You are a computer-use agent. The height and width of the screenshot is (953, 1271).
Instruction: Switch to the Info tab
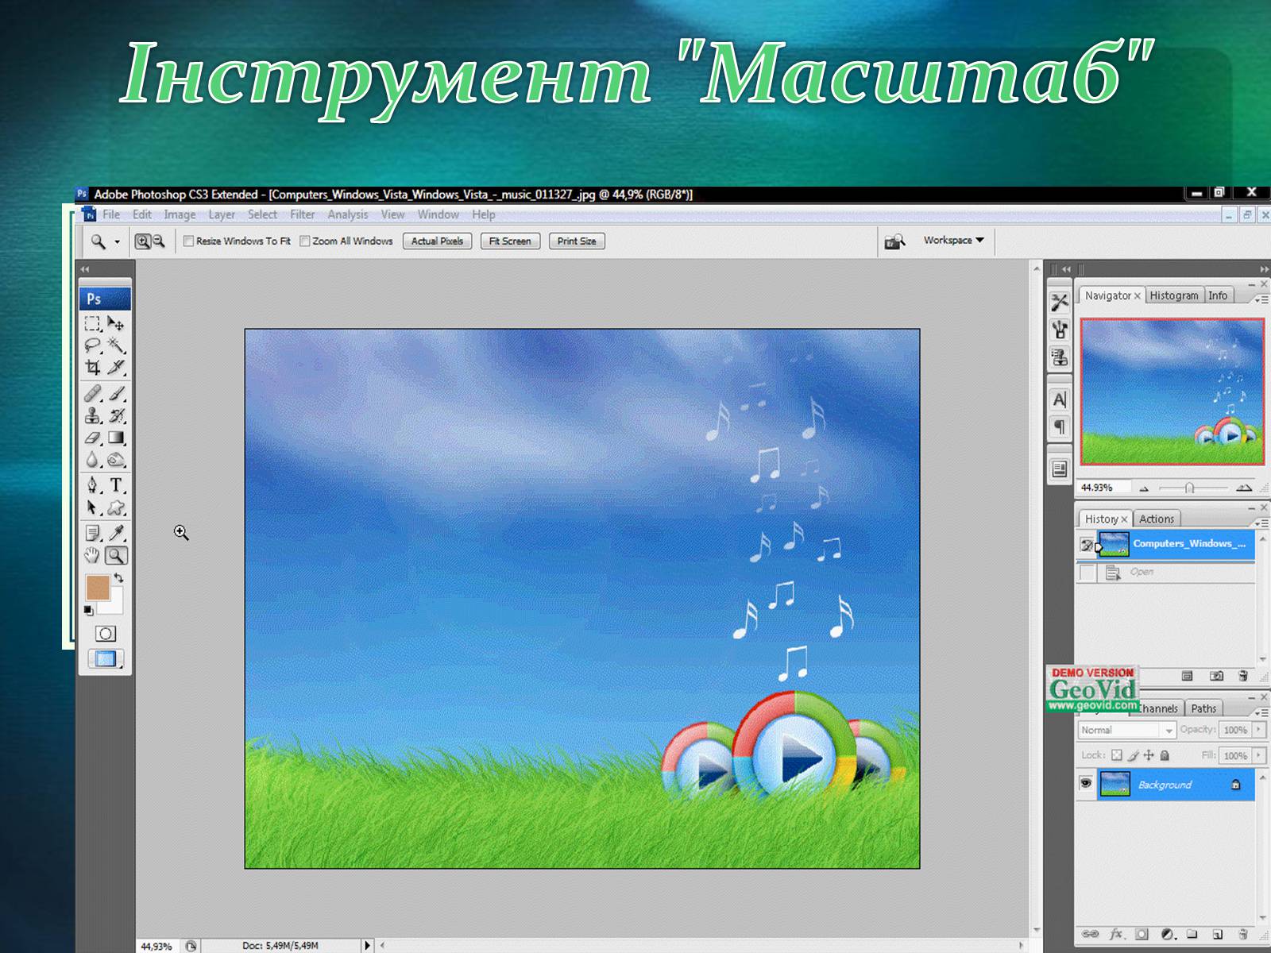(x=1218, y=295)
